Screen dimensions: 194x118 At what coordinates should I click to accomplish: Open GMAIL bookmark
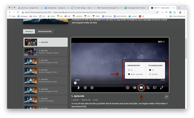(34, 16)
